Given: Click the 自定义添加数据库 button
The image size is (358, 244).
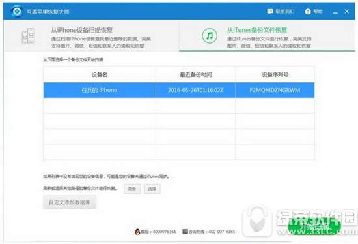Looking at the screenshot, I should (70, 202).
